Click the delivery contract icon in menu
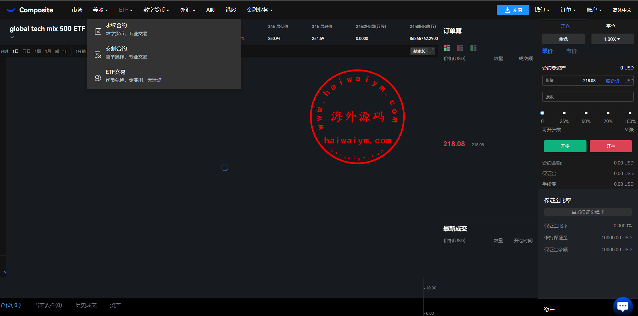The width and height of the screenshot is (638, 316). coord(98,55)
